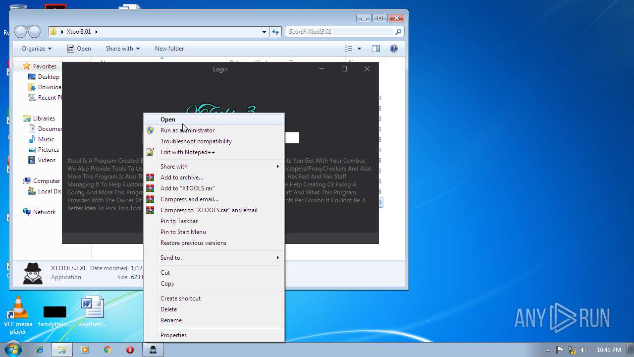The width and height of the screenshot is (634, 357).
Task: Open Videos library in navigation pane
Action: click(47, 160)
